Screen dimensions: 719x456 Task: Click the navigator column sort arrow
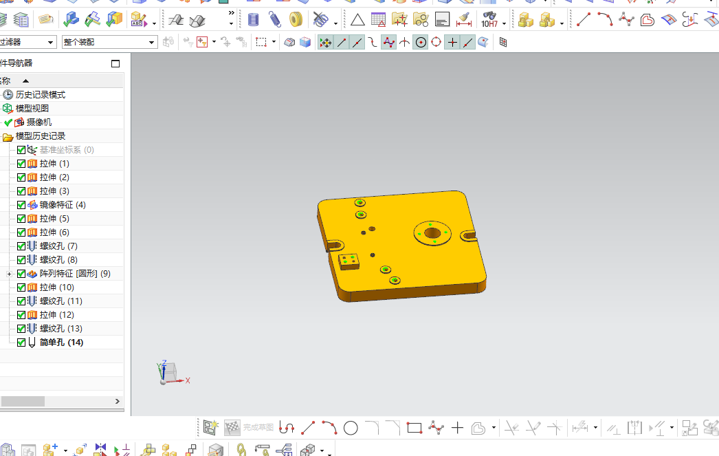tap(25, 80)
